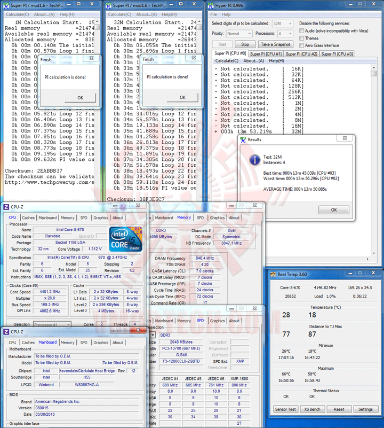Toggle Aero Glass Interface checkbox
Viewport: 384px width, 428px height.
pyautogui.click(x=302, y=45)
